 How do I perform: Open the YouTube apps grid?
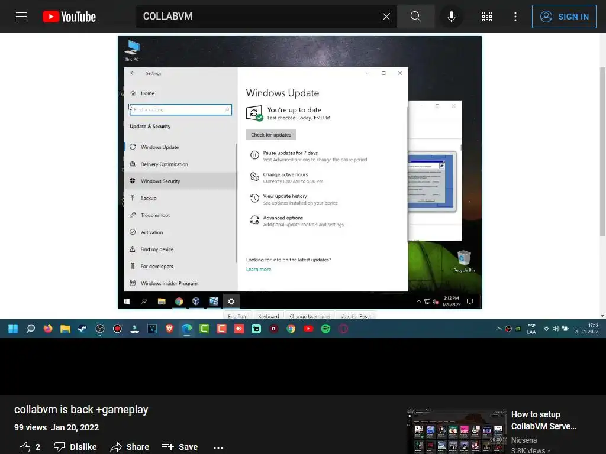pyautogui.click(x=487, y=16)
